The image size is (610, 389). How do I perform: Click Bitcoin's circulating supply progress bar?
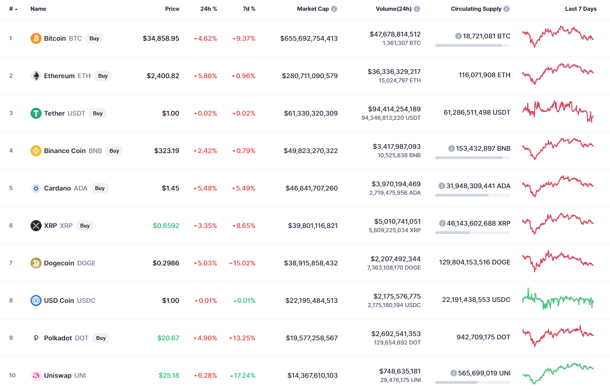[472, 45]
